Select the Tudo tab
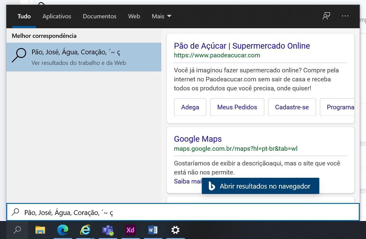This screenshot has width=366, height=239. (x=24, y=16)
